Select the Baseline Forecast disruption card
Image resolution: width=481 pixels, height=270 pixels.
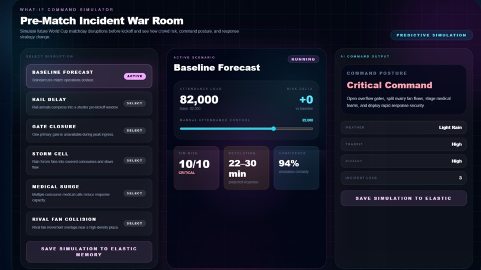pyautogui.click(x=89, y=76)
